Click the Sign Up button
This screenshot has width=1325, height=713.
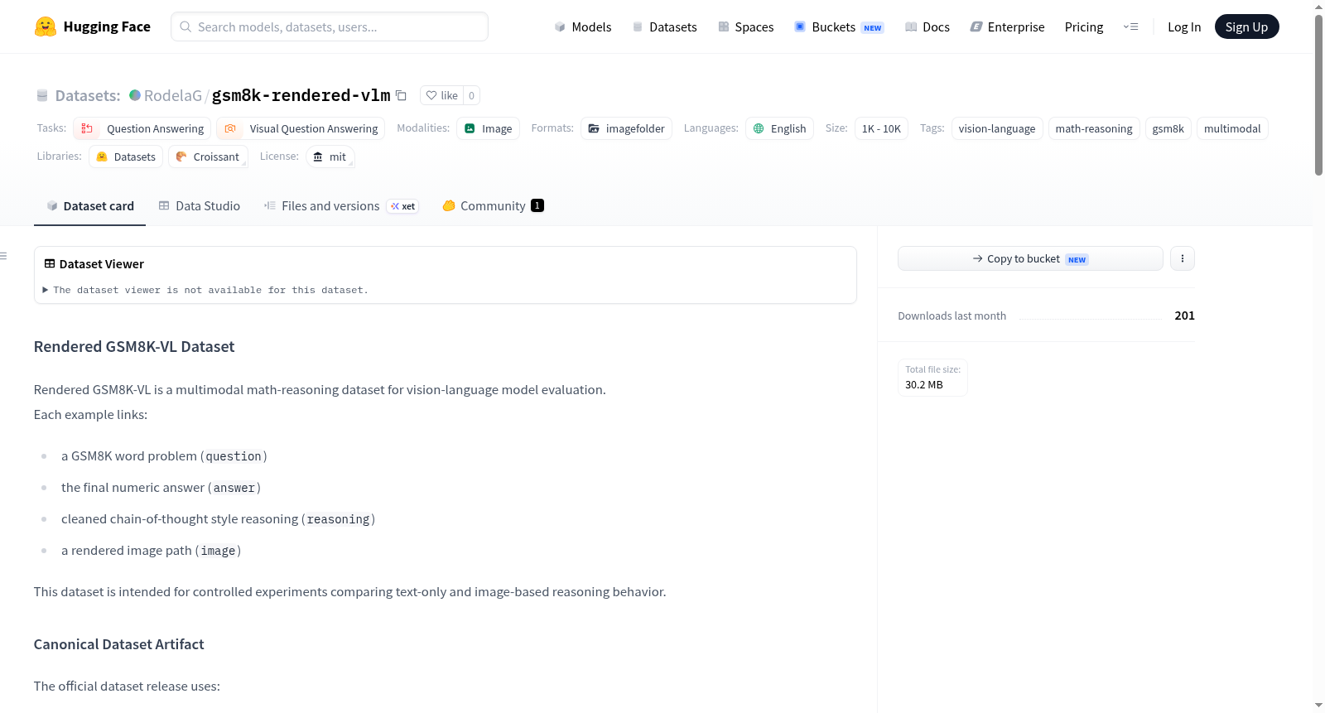(x=1247, y=26)
